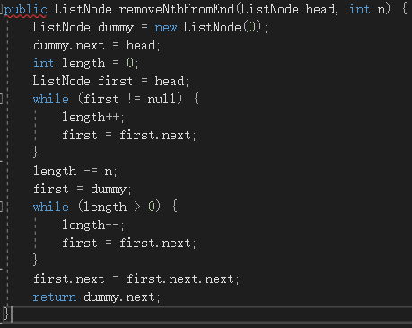Click the line 'ListNode first = head;'
Screen dimensions: 412x328
click(x=110, y=81)
